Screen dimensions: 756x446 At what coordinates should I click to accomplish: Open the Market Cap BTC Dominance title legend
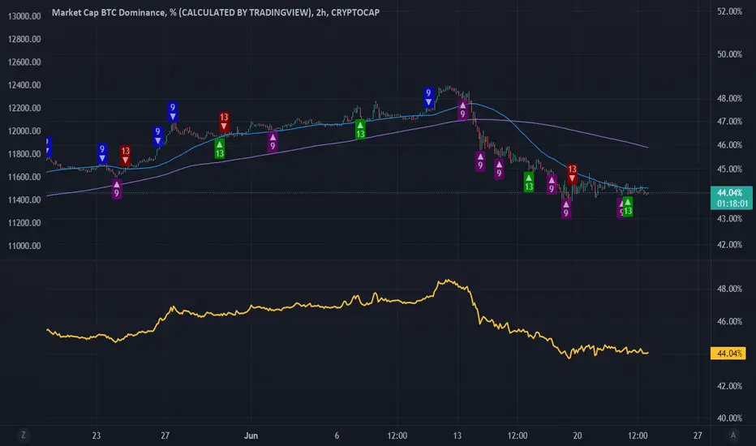coord(216,12)
